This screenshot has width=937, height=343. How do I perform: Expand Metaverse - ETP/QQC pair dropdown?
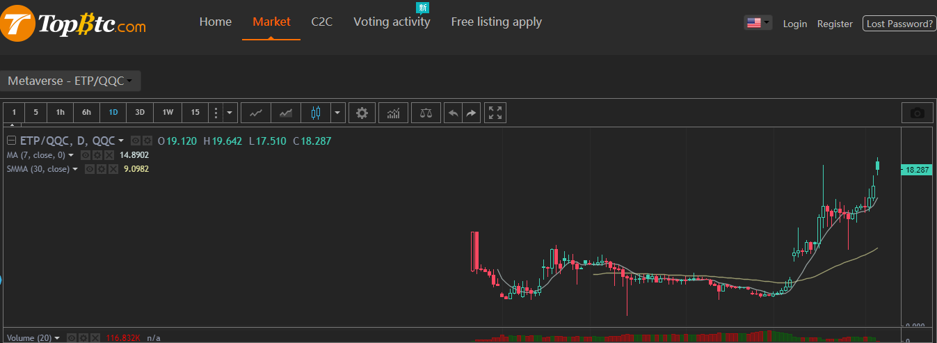pyautogui.click(x=70, y=81)
